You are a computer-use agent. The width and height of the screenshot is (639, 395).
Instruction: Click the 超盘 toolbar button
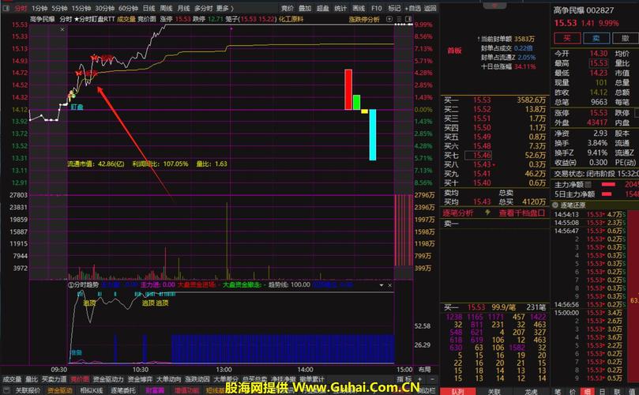(323, 8)
